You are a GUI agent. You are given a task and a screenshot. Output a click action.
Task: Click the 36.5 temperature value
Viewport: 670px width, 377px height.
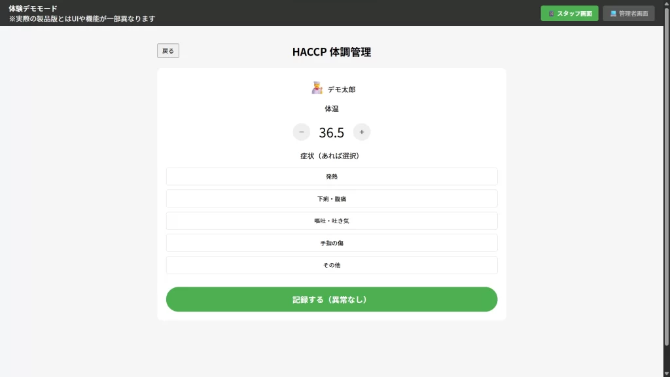(x=332, y=132)
